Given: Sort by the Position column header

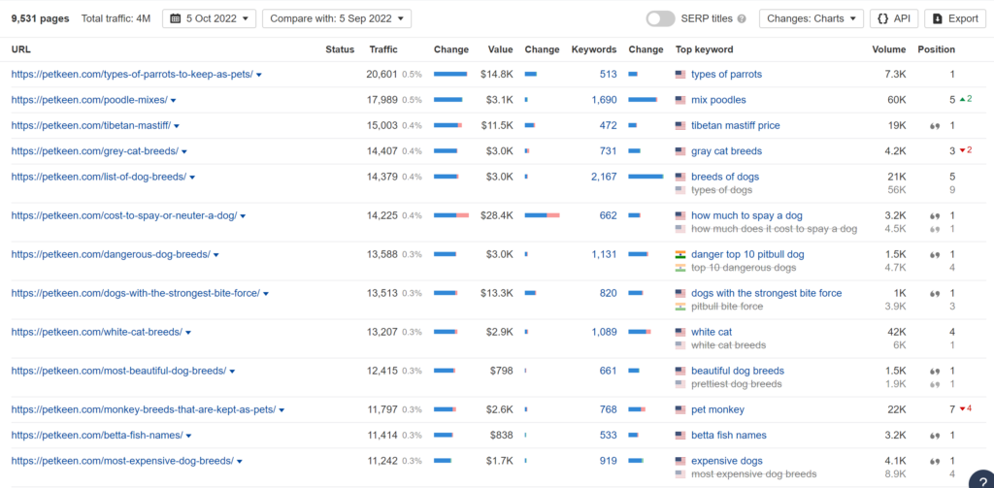Looking at the screenshot, I should pyautogui.click(x=937, y=49).
